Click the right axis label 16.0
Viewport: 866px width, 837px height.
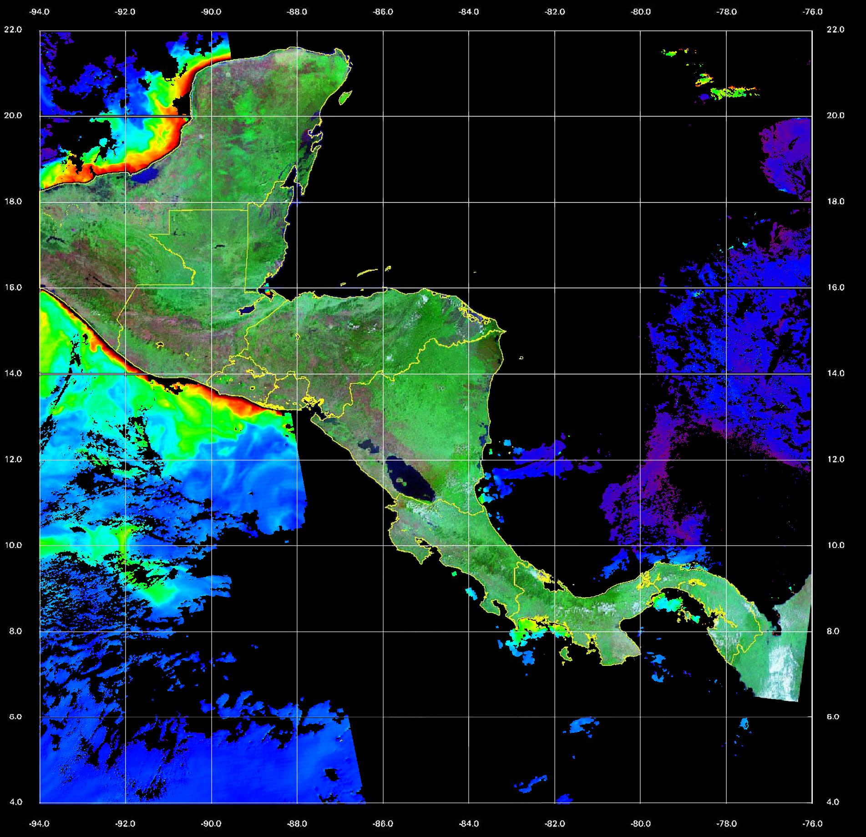(835, 288)
